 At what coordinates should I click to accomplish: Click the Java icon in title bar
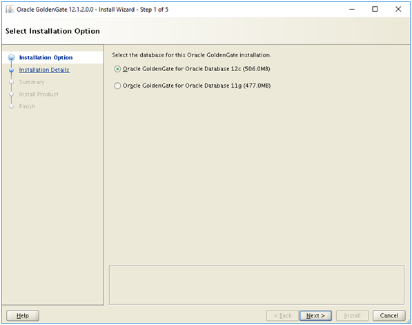tap(10, 9)
